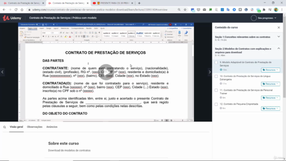286x161 pixels.
Task: Open the Extensions puzzle piece menu
Action: coord(264,10)
